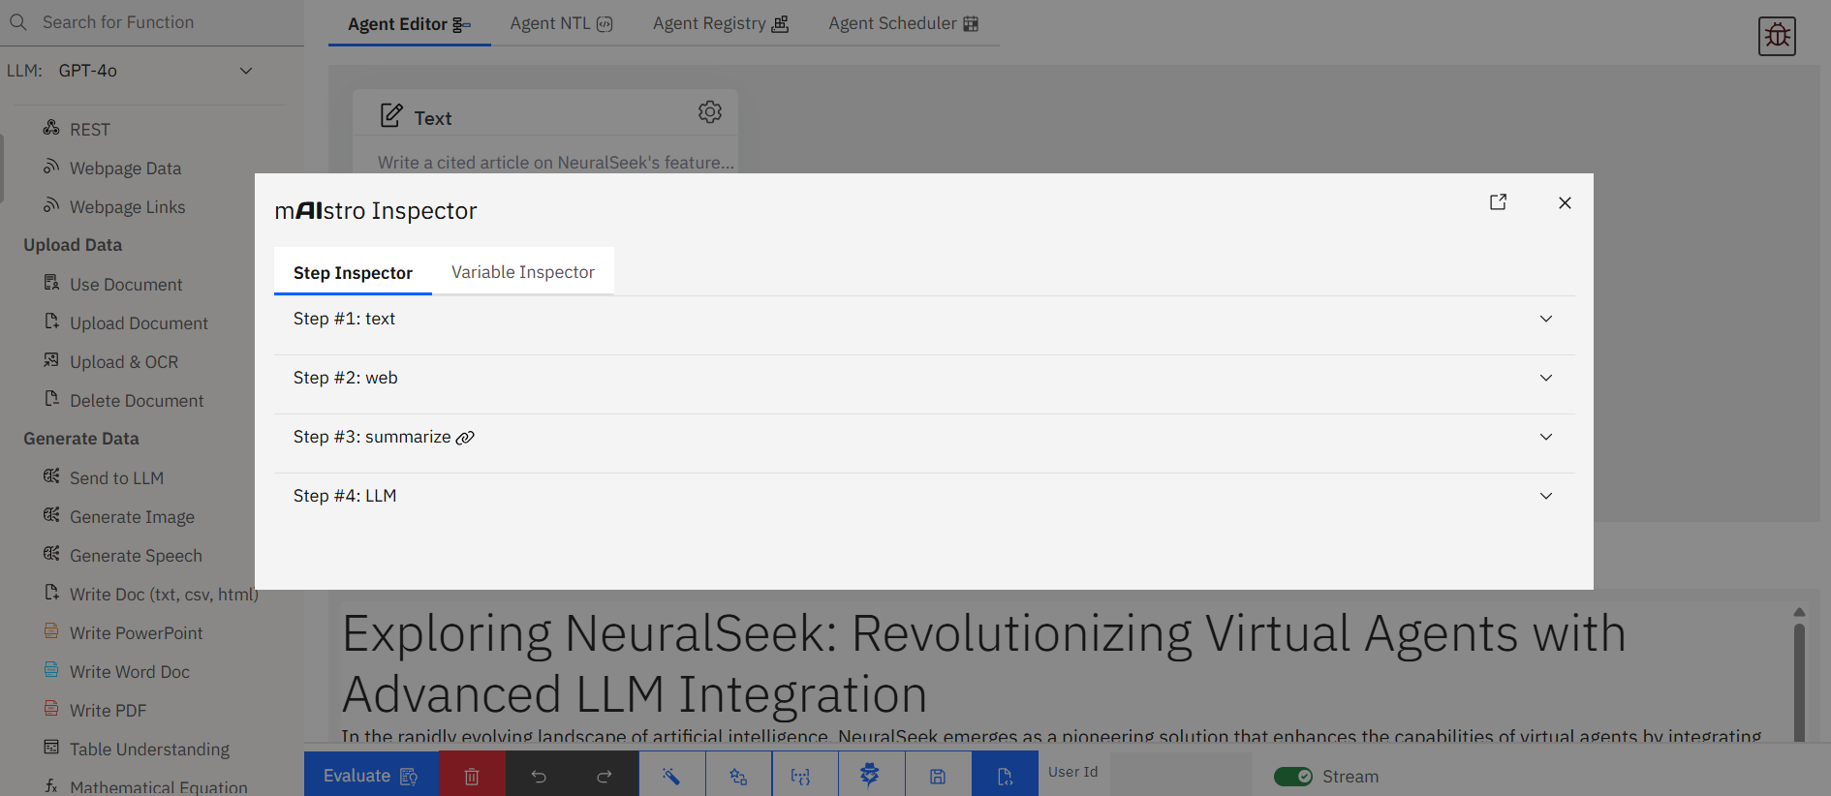Select Use Document in sidebar
1831x796 pixels.
126,284
